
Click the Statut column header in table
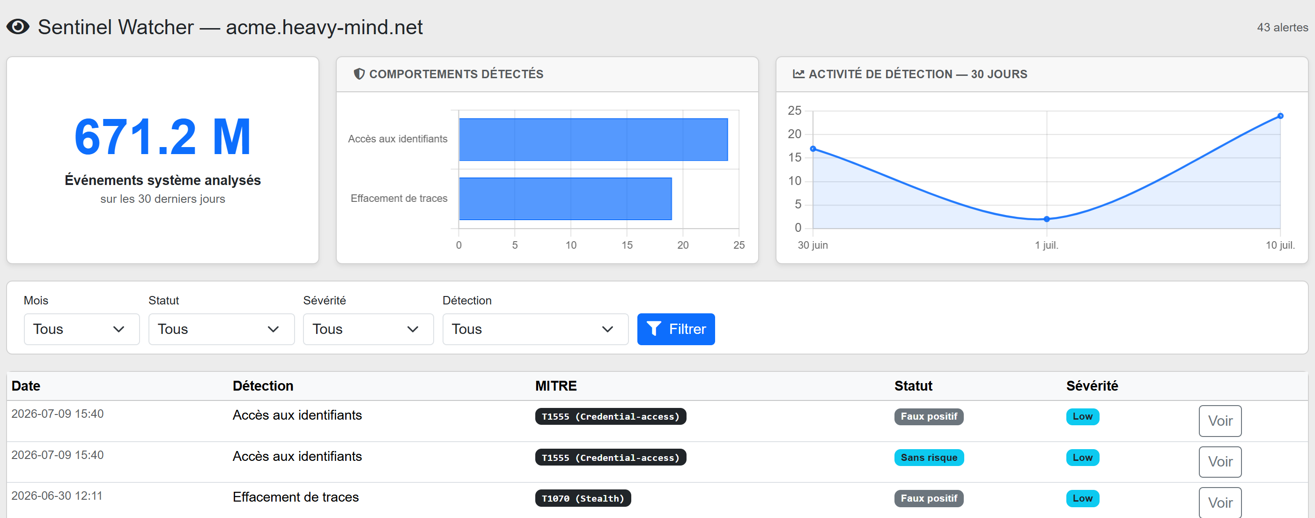pos(913,386)
